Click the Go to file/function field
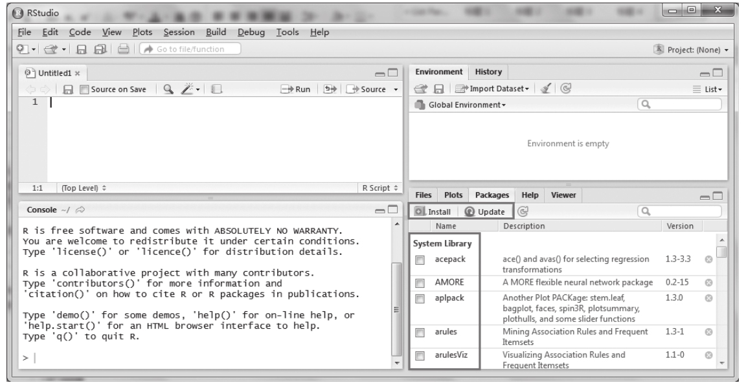 coord(190,49)
